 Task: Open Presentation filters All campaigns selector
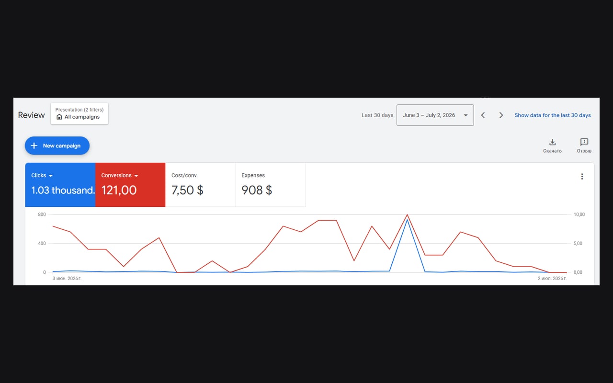point(79,113)
